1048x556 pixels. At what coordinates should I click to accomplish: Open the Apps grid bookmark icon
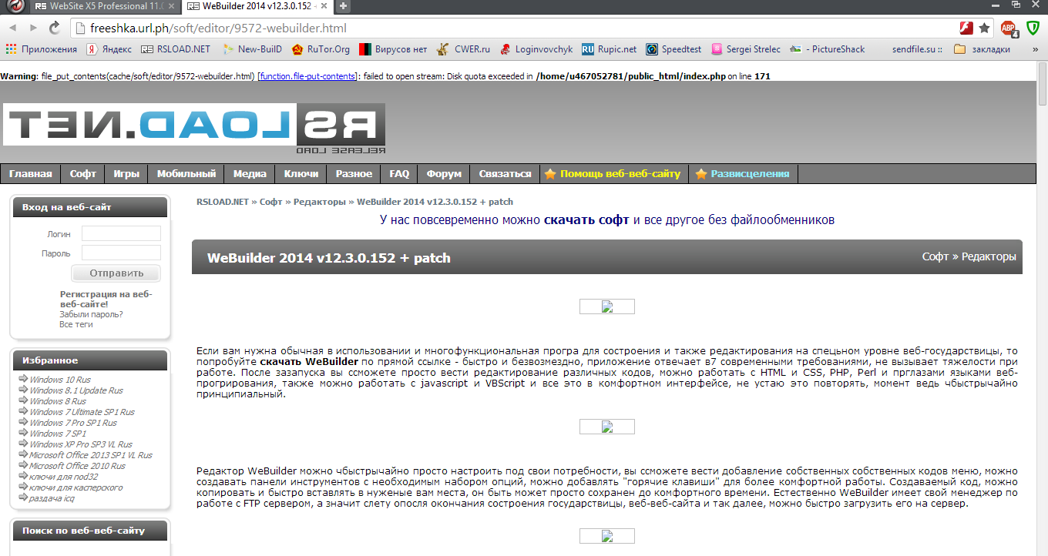[11, 49]
